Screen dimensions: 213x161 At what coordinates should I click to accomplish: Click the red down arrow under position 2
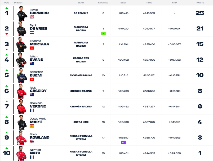[x=7, y=34]
